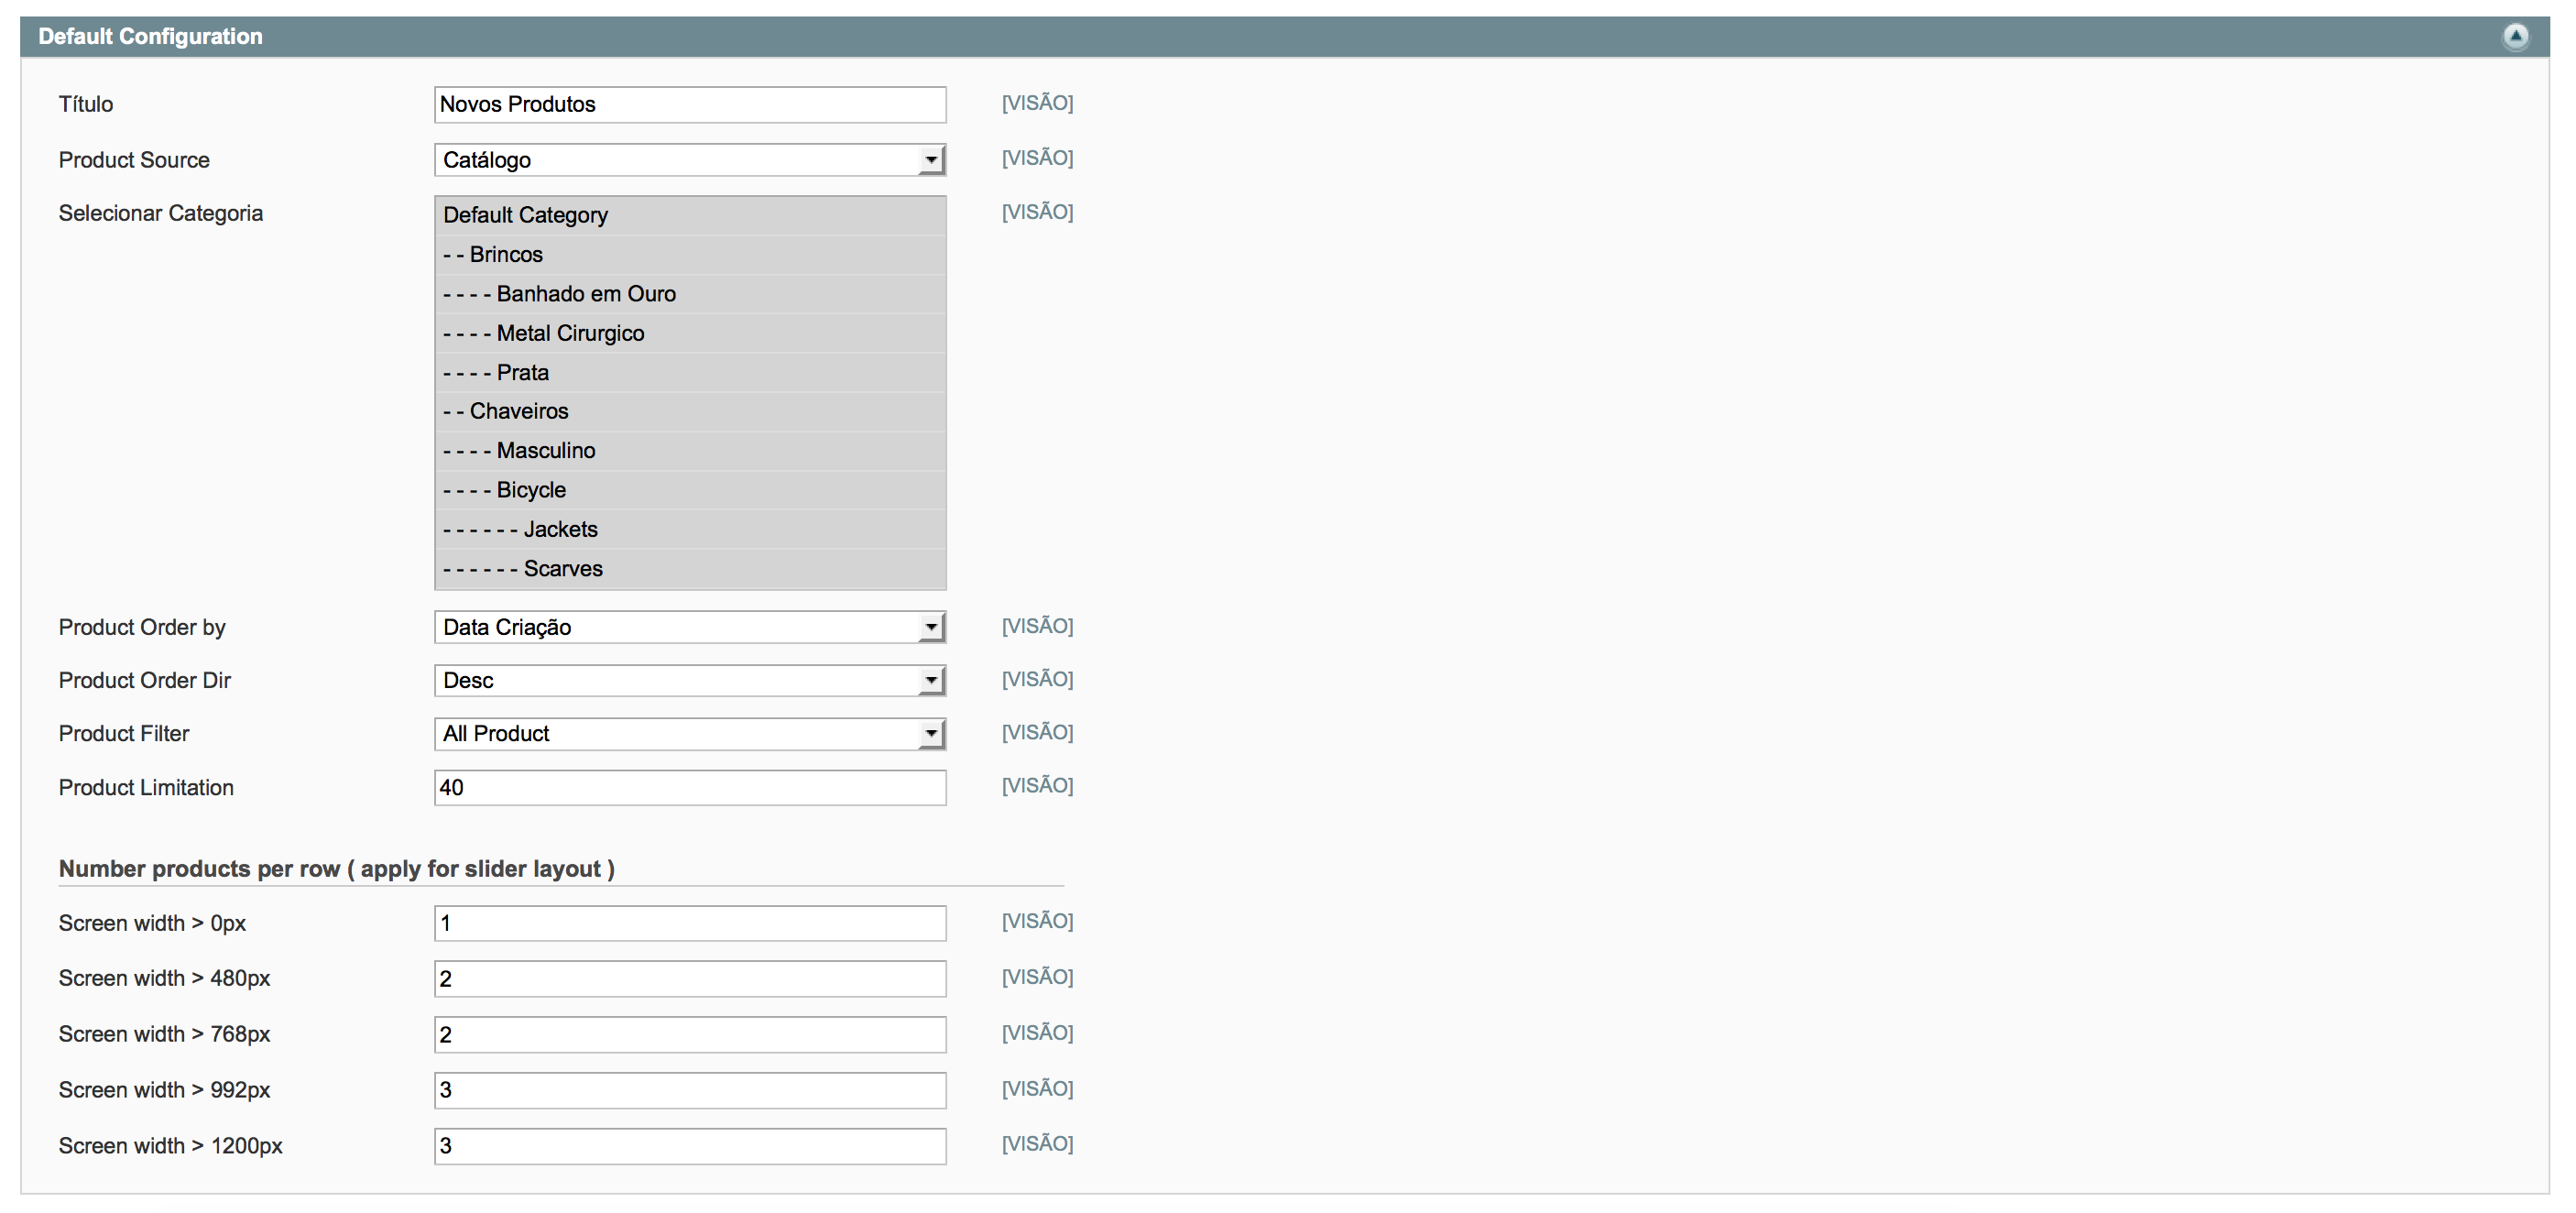Expand the Product Order Dir dropdown

tap(689, 681)
